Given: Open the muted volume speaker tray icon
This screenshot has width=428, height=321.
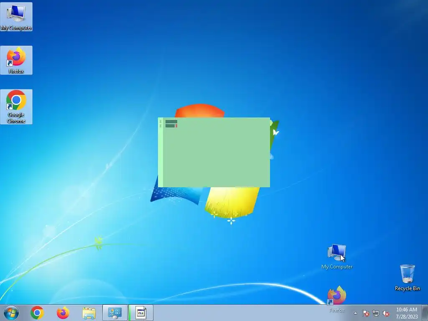Looking at the screenshot, I should click(386, 313).
